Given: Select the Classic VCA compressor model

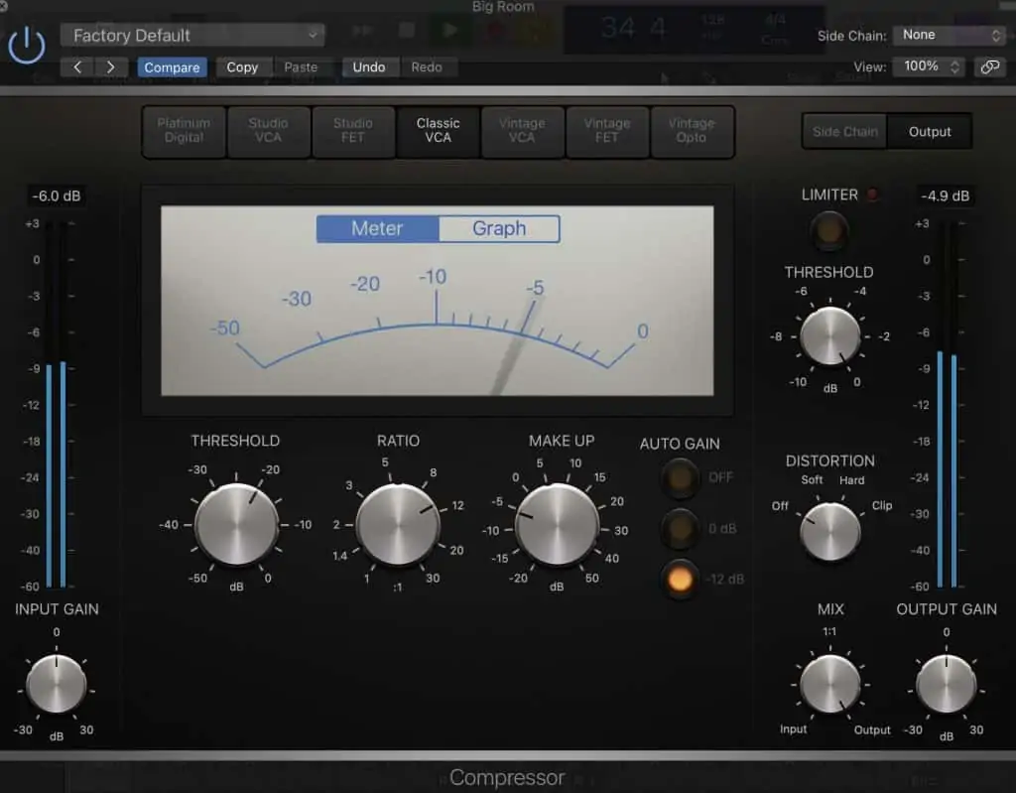Looking at the screenshot, I should pos(438,131).
